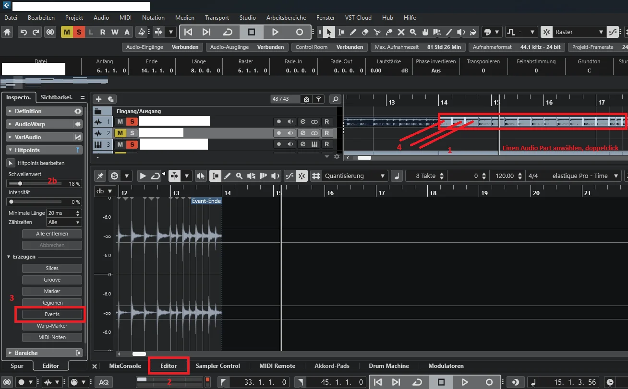This screenshot has height=389, width=628.
Task: Switch to the MixConsole tab
Action: click(125, 366)
